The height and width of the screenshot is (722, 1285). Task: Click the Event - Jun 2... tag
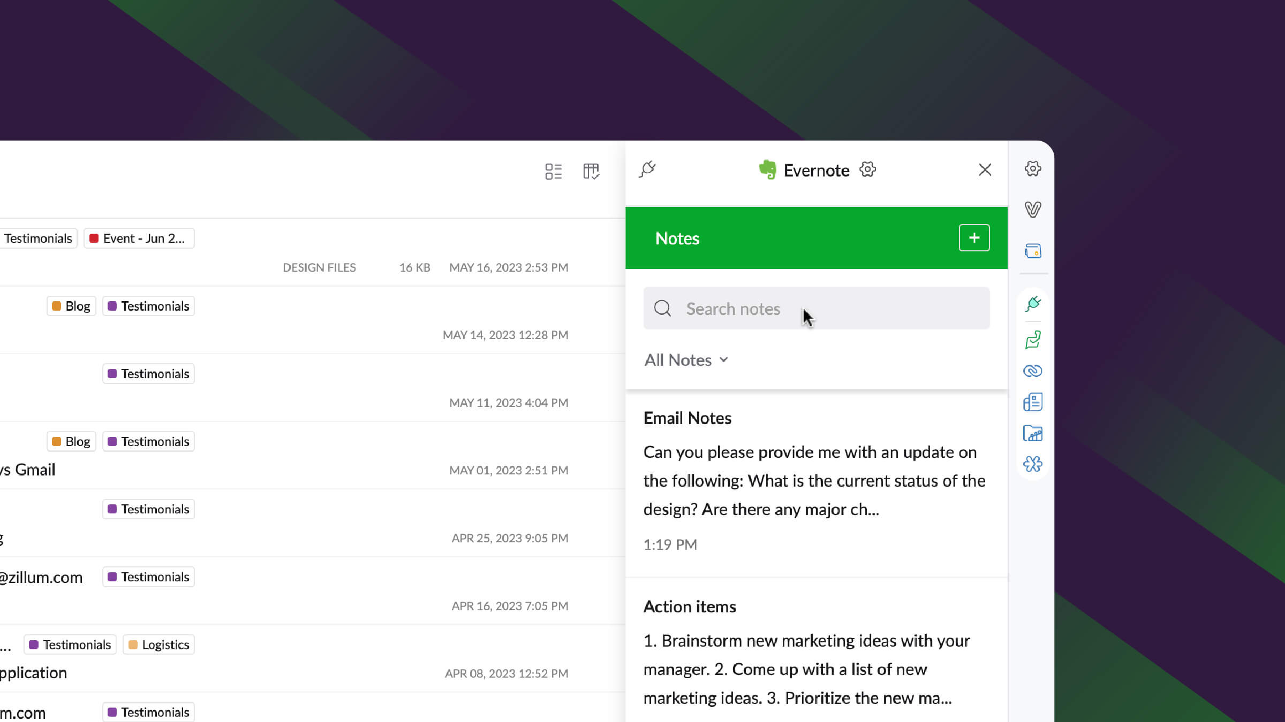139,239
